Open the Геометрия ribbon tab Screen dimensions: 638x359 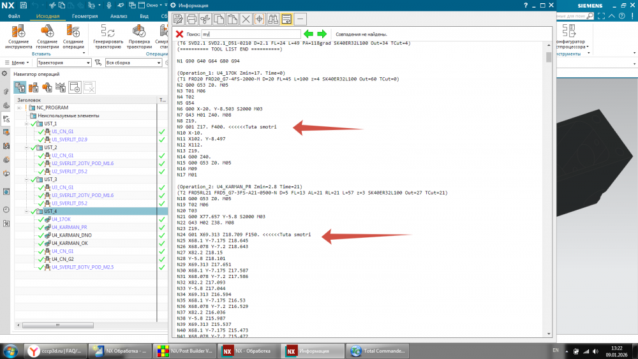coord(85,16)
